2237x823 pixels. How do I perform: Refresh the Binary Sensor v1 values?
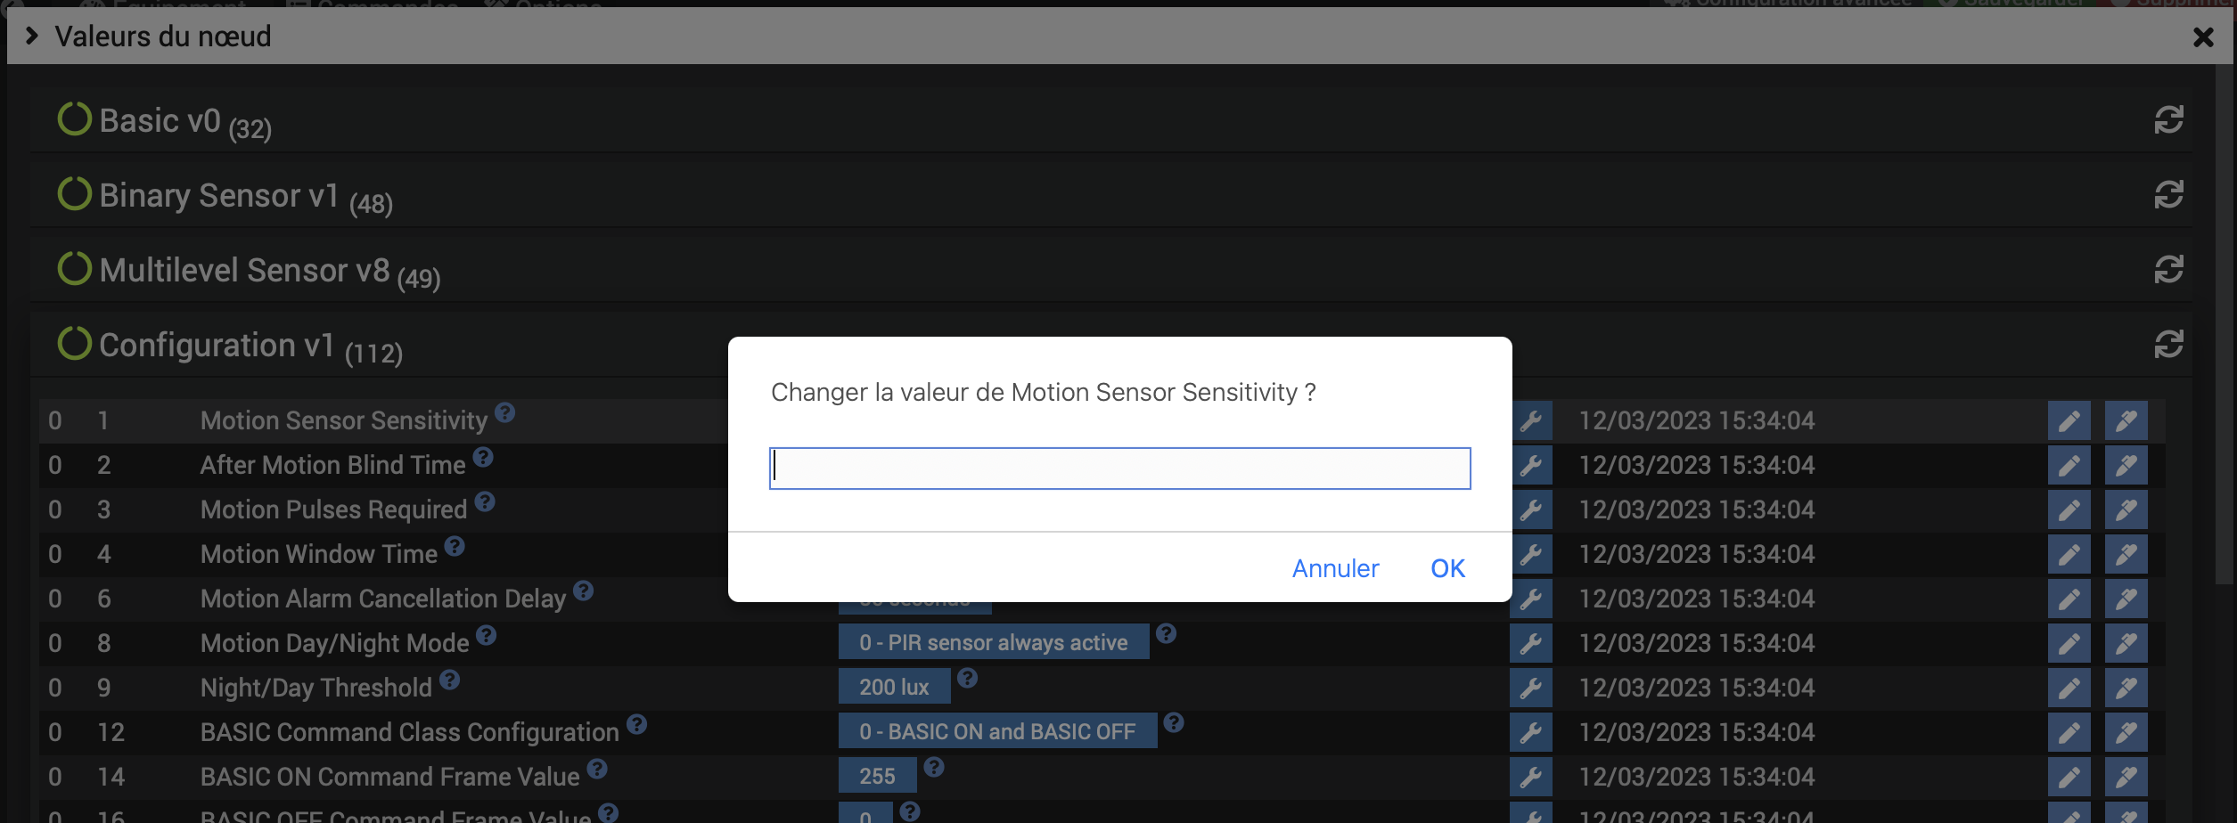[x=2168, y=195]
